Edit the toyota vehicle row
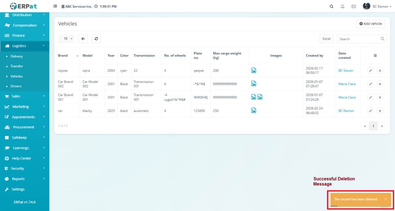This screenshot has height=211, width=395. tap(370, 70)
